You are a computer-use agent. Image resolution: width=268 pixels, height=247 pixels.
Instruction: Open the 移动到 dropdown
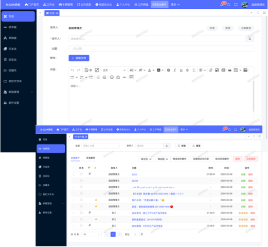pos(163,159)
